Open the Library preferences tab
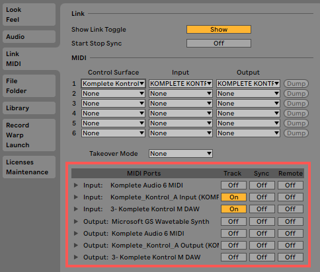This screenshot has height=272, width=320. point(29,108)
